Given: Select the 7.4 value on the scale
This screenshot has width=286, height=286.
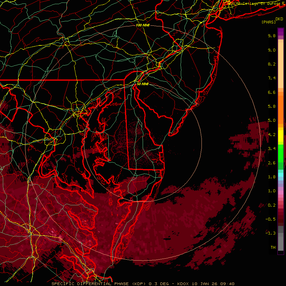Looking at the screenshot, I should click(272, 78).
